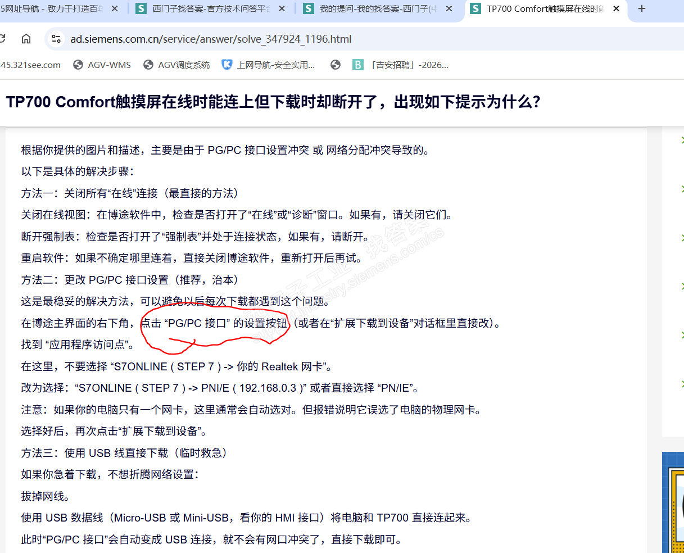Click the line 找到 “应用程序访问点”
The width and height of the screenshot is (684, 553).
78,345
